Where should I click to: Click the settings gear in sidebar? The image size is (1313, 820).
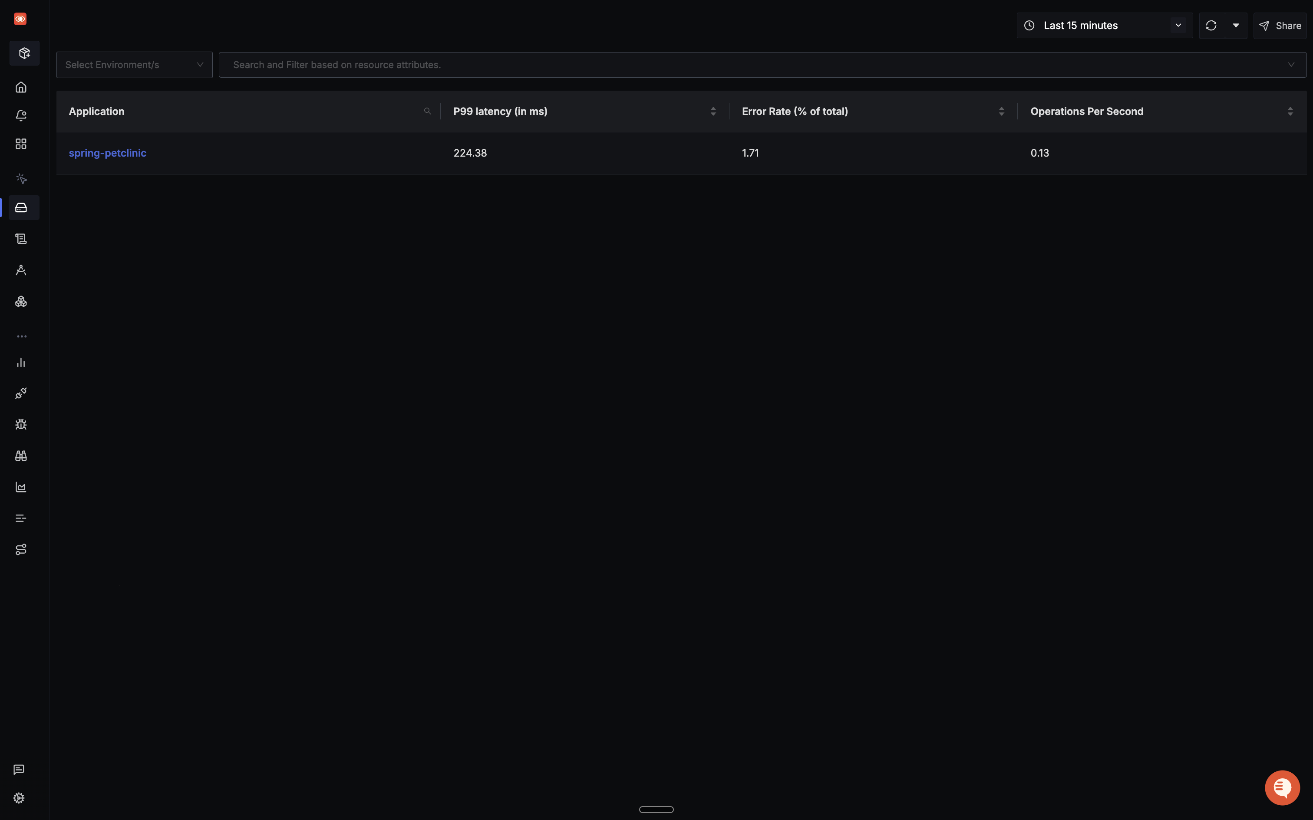point(19,798)
